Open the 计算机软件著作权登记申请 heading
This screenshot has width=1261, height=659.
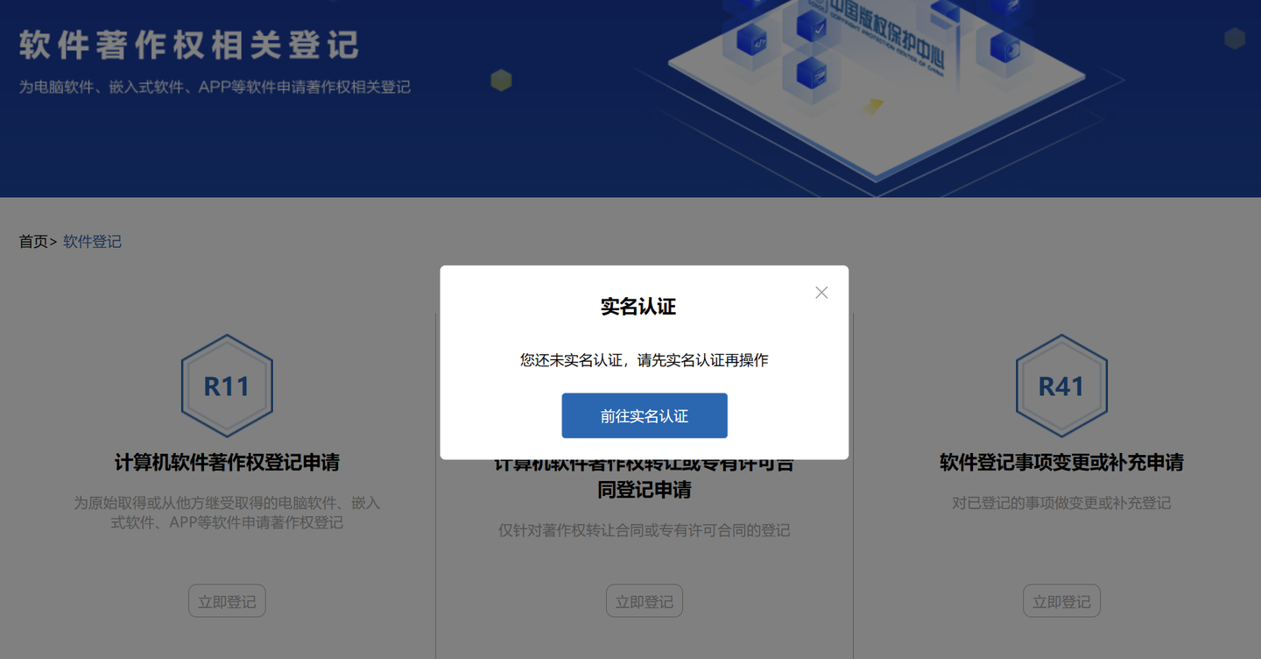227,462
